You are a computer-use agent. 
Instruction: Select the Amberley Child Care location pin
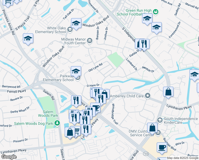[148, 96]
